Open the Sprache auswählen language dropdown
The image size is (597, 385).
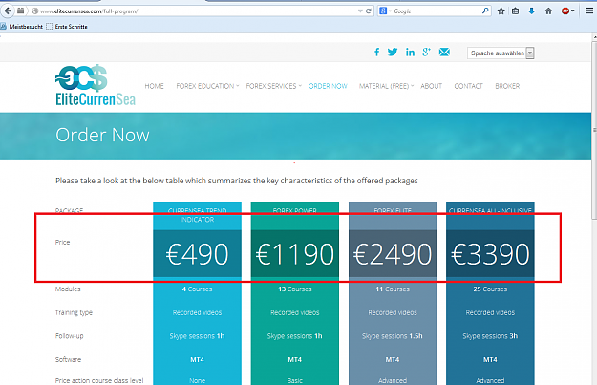tap(501, 53)
